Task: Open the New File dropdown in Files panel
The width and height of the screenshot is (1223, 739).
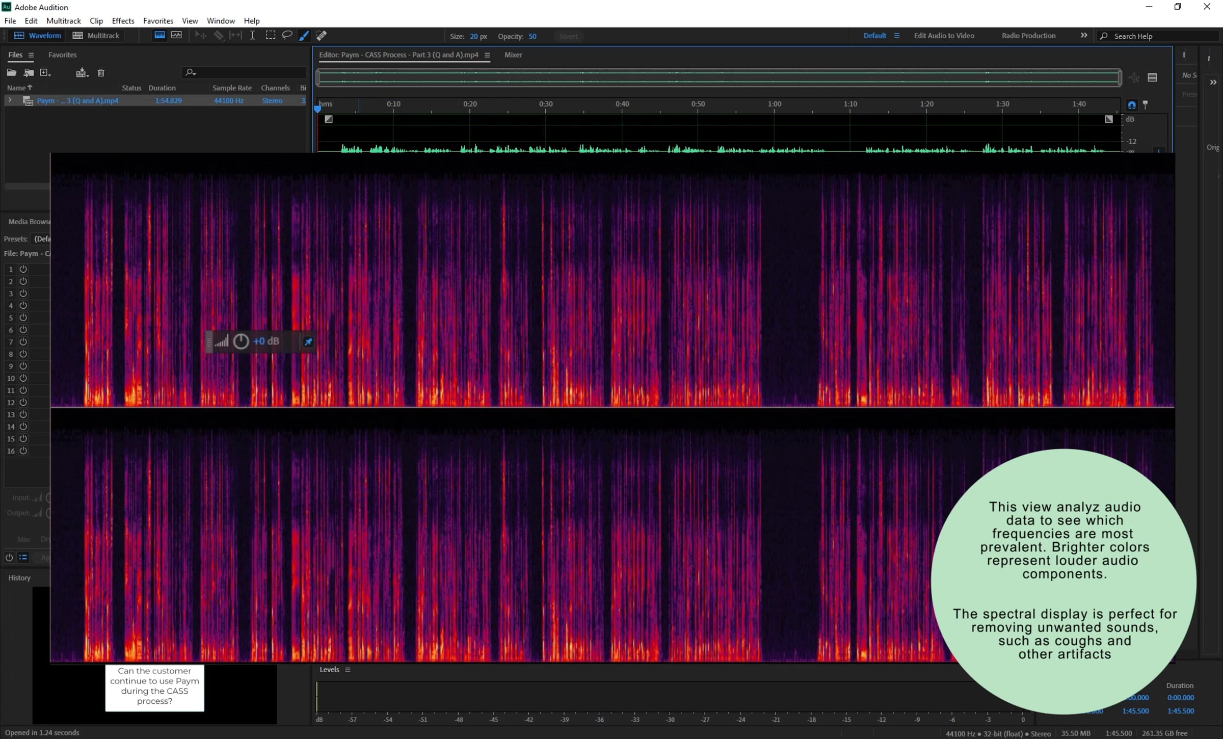Action: [45, 73]
